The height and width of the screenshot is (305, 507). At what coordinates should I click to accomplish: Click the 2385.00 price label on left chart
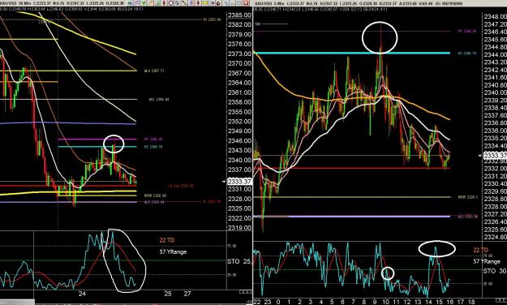[x=239, y=15]
